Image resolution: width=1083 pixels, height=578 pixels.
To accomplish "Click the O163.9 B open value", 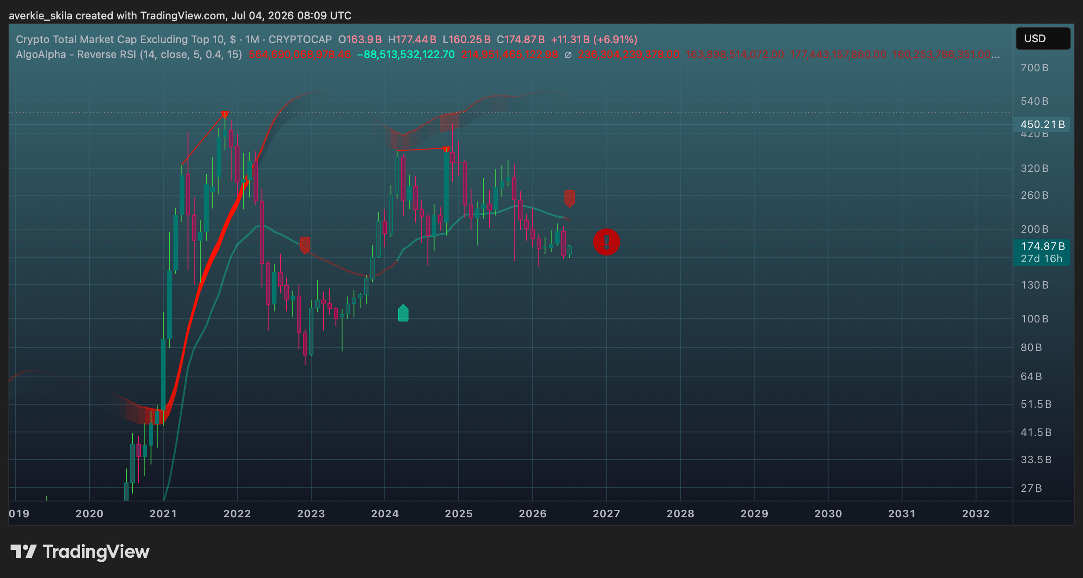I will click(x=360, y=39).
